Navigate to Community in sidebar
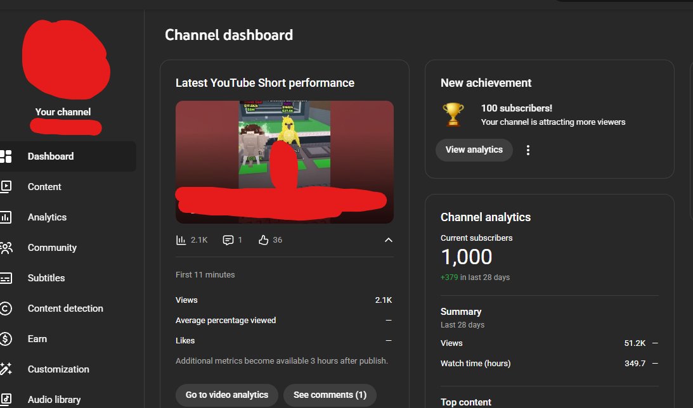This screenshot has width=693, height=408. pos(52,248)
